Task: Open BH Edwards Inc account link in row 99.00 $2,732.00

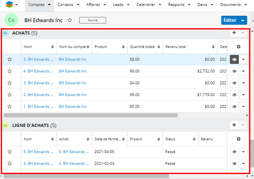Action: tap(73, 71)
